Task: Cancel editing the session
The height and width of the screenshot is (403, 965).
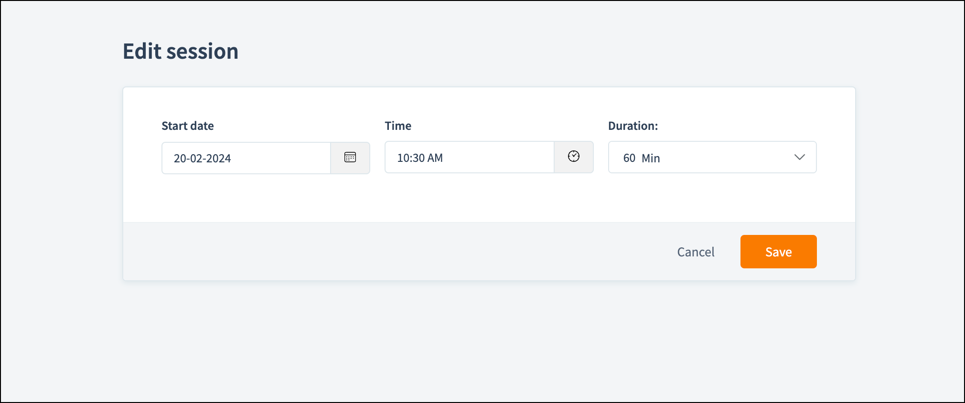Action: 696,252
